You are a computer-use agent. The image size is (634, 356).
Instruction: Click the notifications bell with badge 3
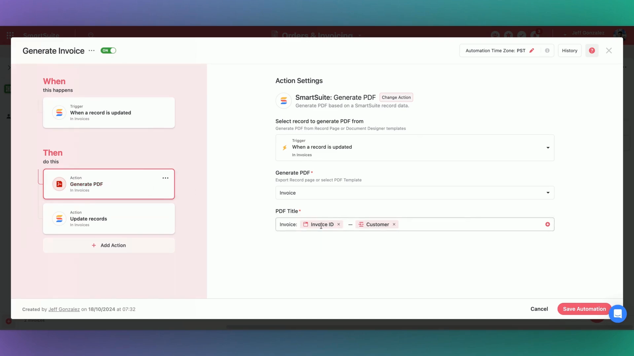pyautogui.click(x=535, y=34)
